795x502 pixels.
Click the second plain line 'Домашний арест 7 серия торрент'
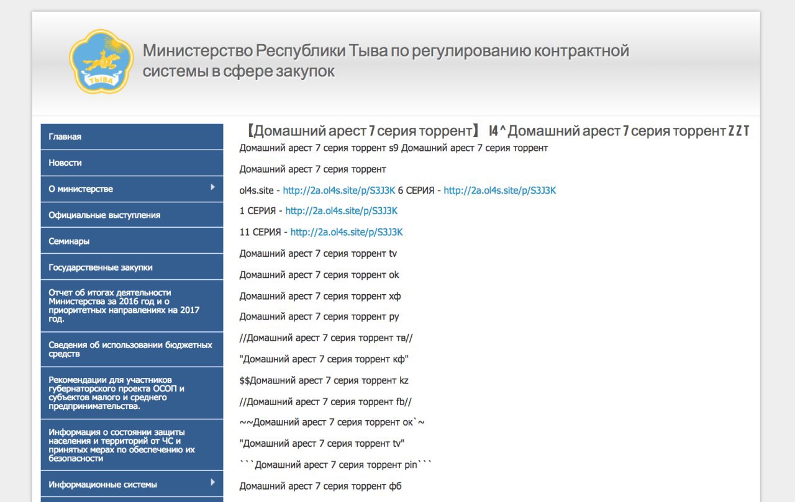[313, 169]
